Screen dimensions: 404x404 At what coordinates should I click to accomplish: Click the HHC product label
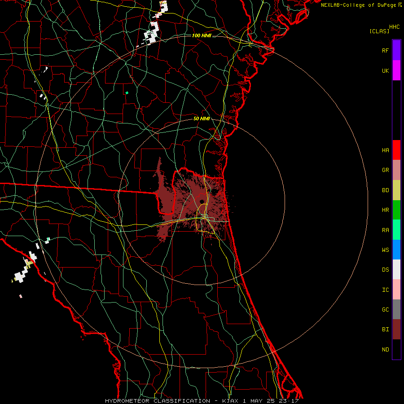(x=394, y=27)
